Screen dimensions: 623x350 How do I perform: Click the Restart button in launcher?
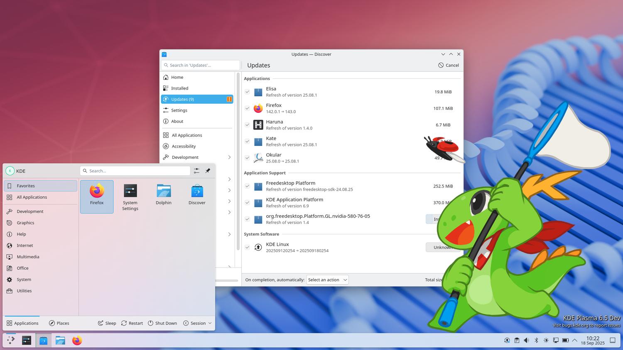[x=132, y=323]
